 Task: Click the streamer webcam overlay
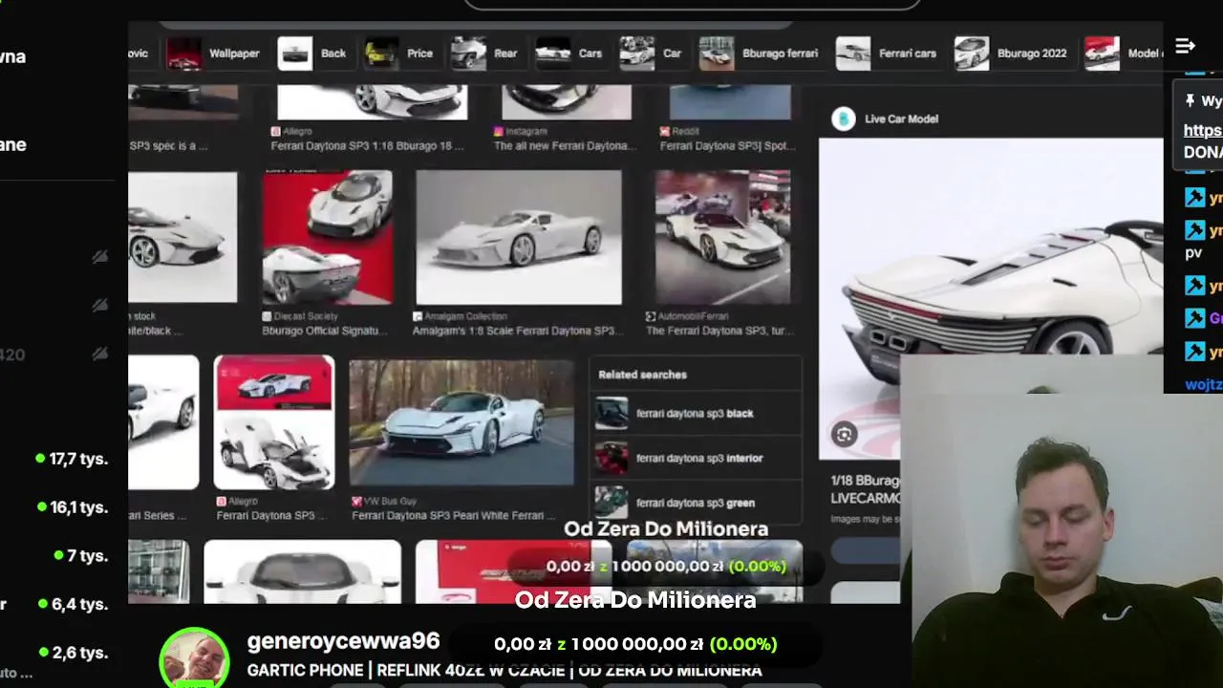pyautogui.click(x=1061, y=521)
